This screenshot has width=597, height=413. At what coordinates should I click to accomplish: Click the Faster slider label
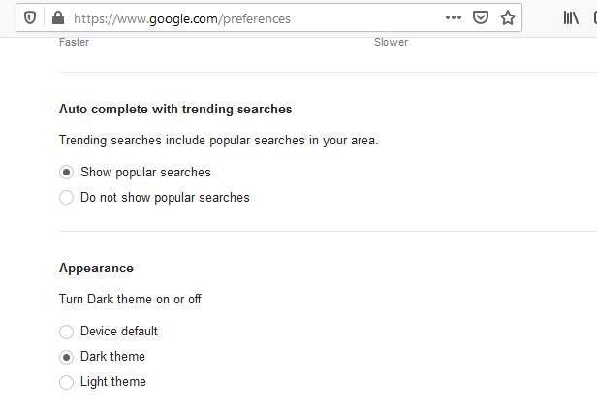pos(74,42)
